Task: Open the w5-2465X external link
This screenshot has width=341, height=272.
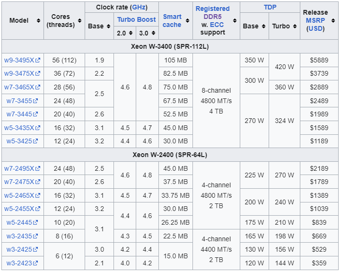Action: coord(22,196)
